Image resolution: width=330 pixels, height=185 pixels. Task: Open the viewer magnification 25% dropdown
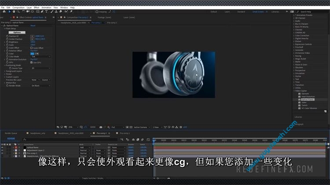click(x=73, y=127)
